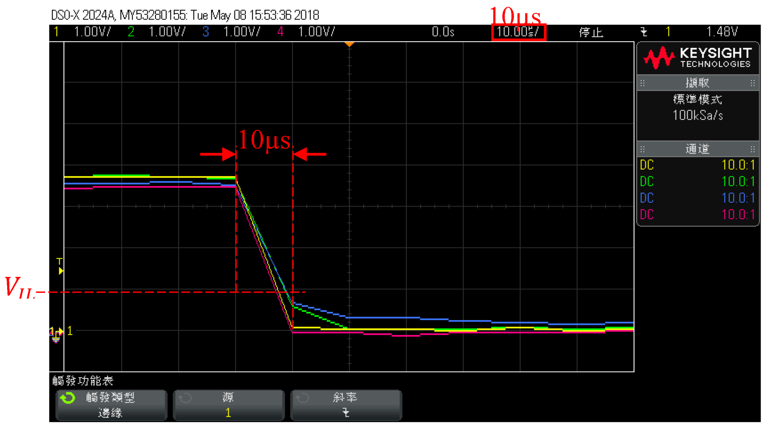Click the orange trigger position marker at top
774x432 pixels.
pyautogui.click(x=349, y=44)
